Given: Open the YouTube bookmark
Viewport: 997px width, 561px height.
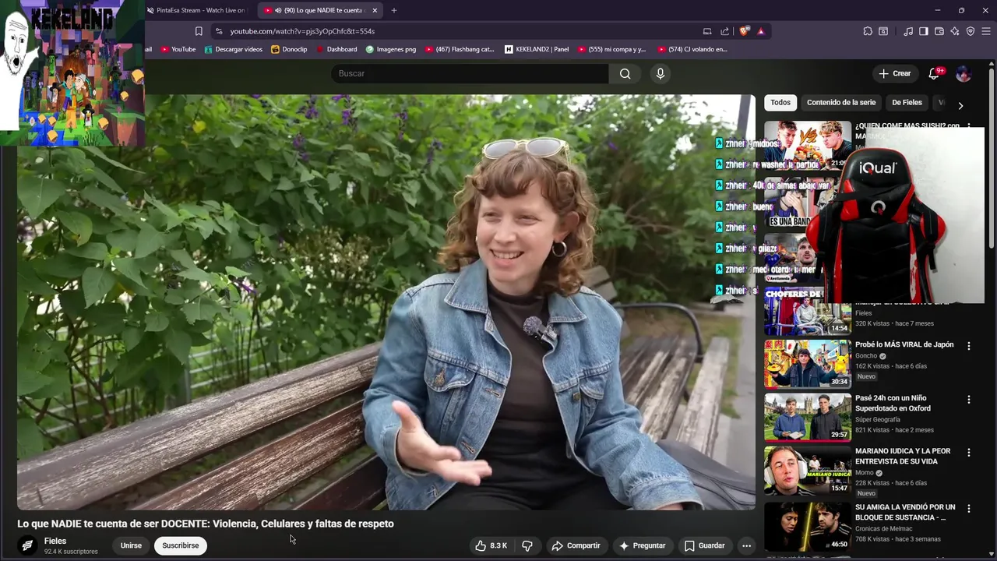Looking at the screenshot, I should point(178,49).
